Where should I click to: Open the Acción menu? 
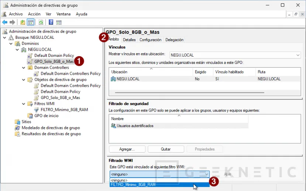[34, 14]
